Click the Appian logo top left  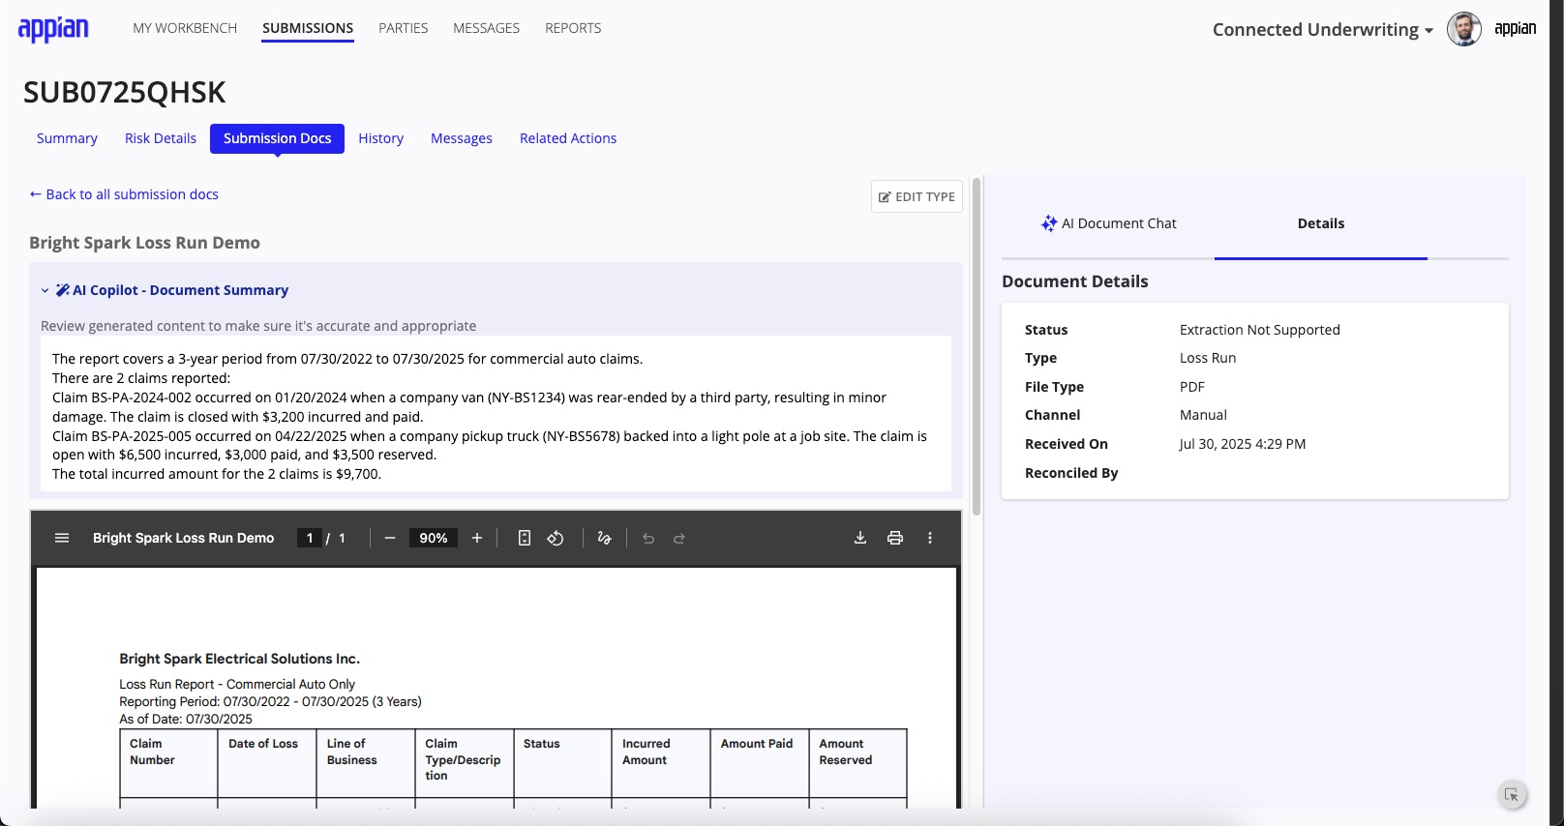53,29
